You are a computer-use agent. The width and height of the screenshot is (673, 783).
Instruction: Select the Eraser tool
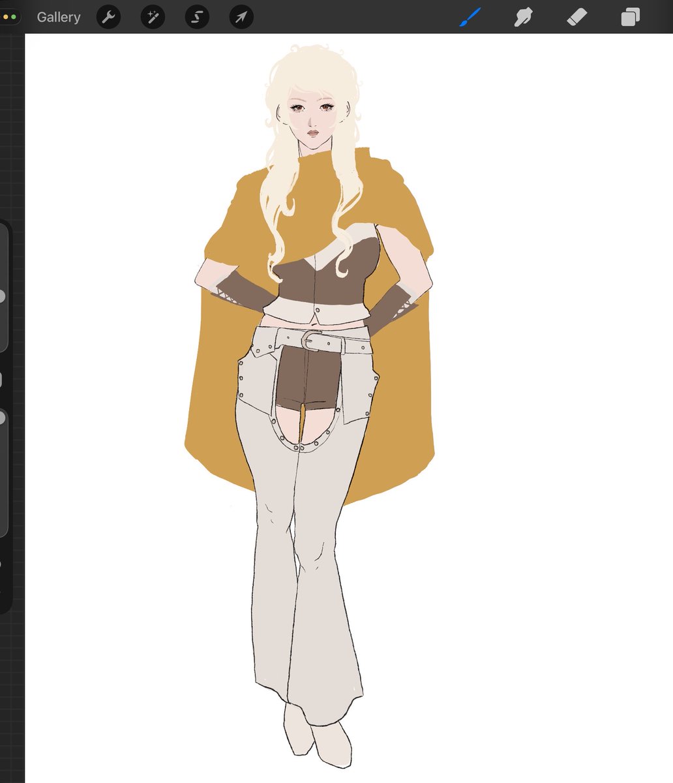[x=577, y=17]
